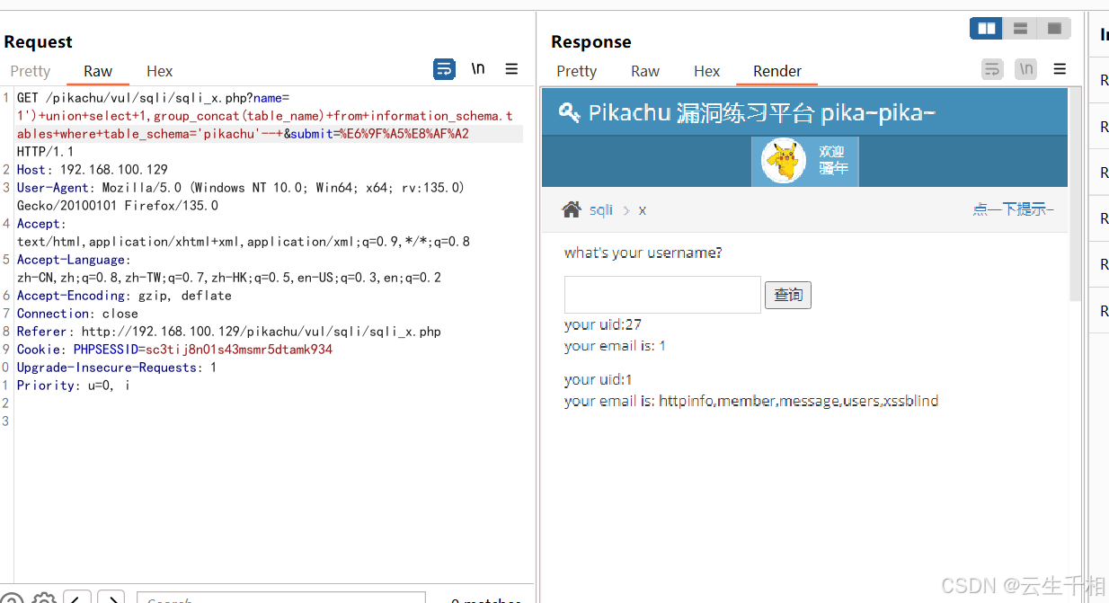The image size is (1109, 603).
Task: Click the Gecko/20100101 Firefox/135.0 line
Action: [118, 205]
